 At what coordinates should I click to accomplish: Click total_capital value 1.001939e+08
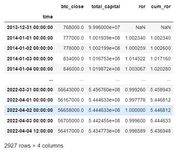[104, 38]
